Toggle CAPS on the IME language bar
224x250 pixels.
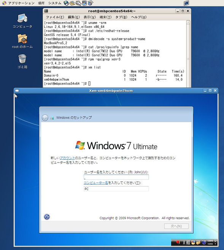point(210,241)
